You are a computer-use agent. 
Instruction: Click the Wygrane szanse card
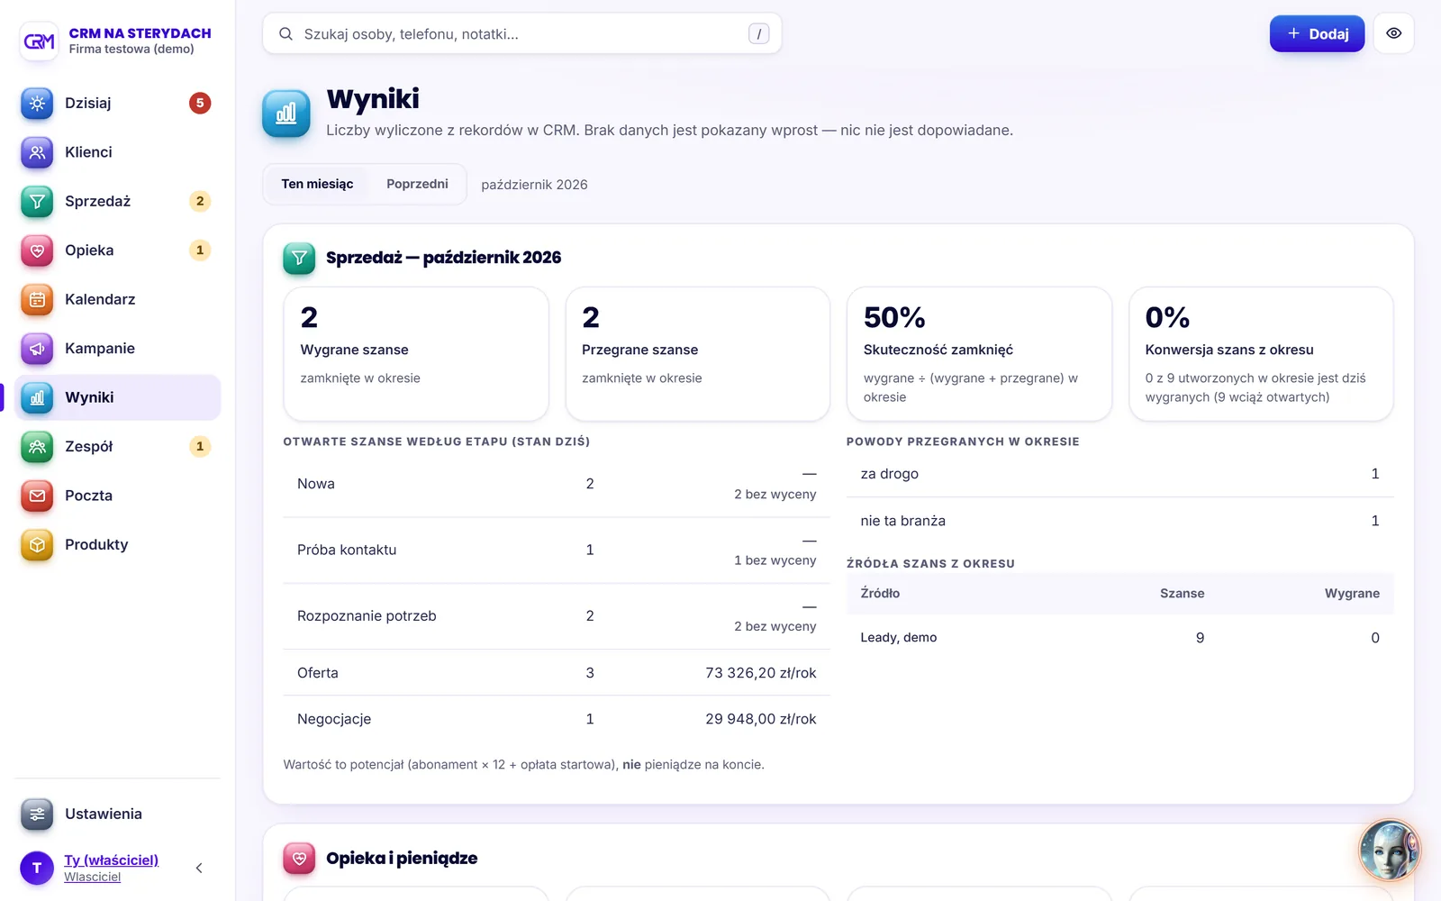point(416,354)
